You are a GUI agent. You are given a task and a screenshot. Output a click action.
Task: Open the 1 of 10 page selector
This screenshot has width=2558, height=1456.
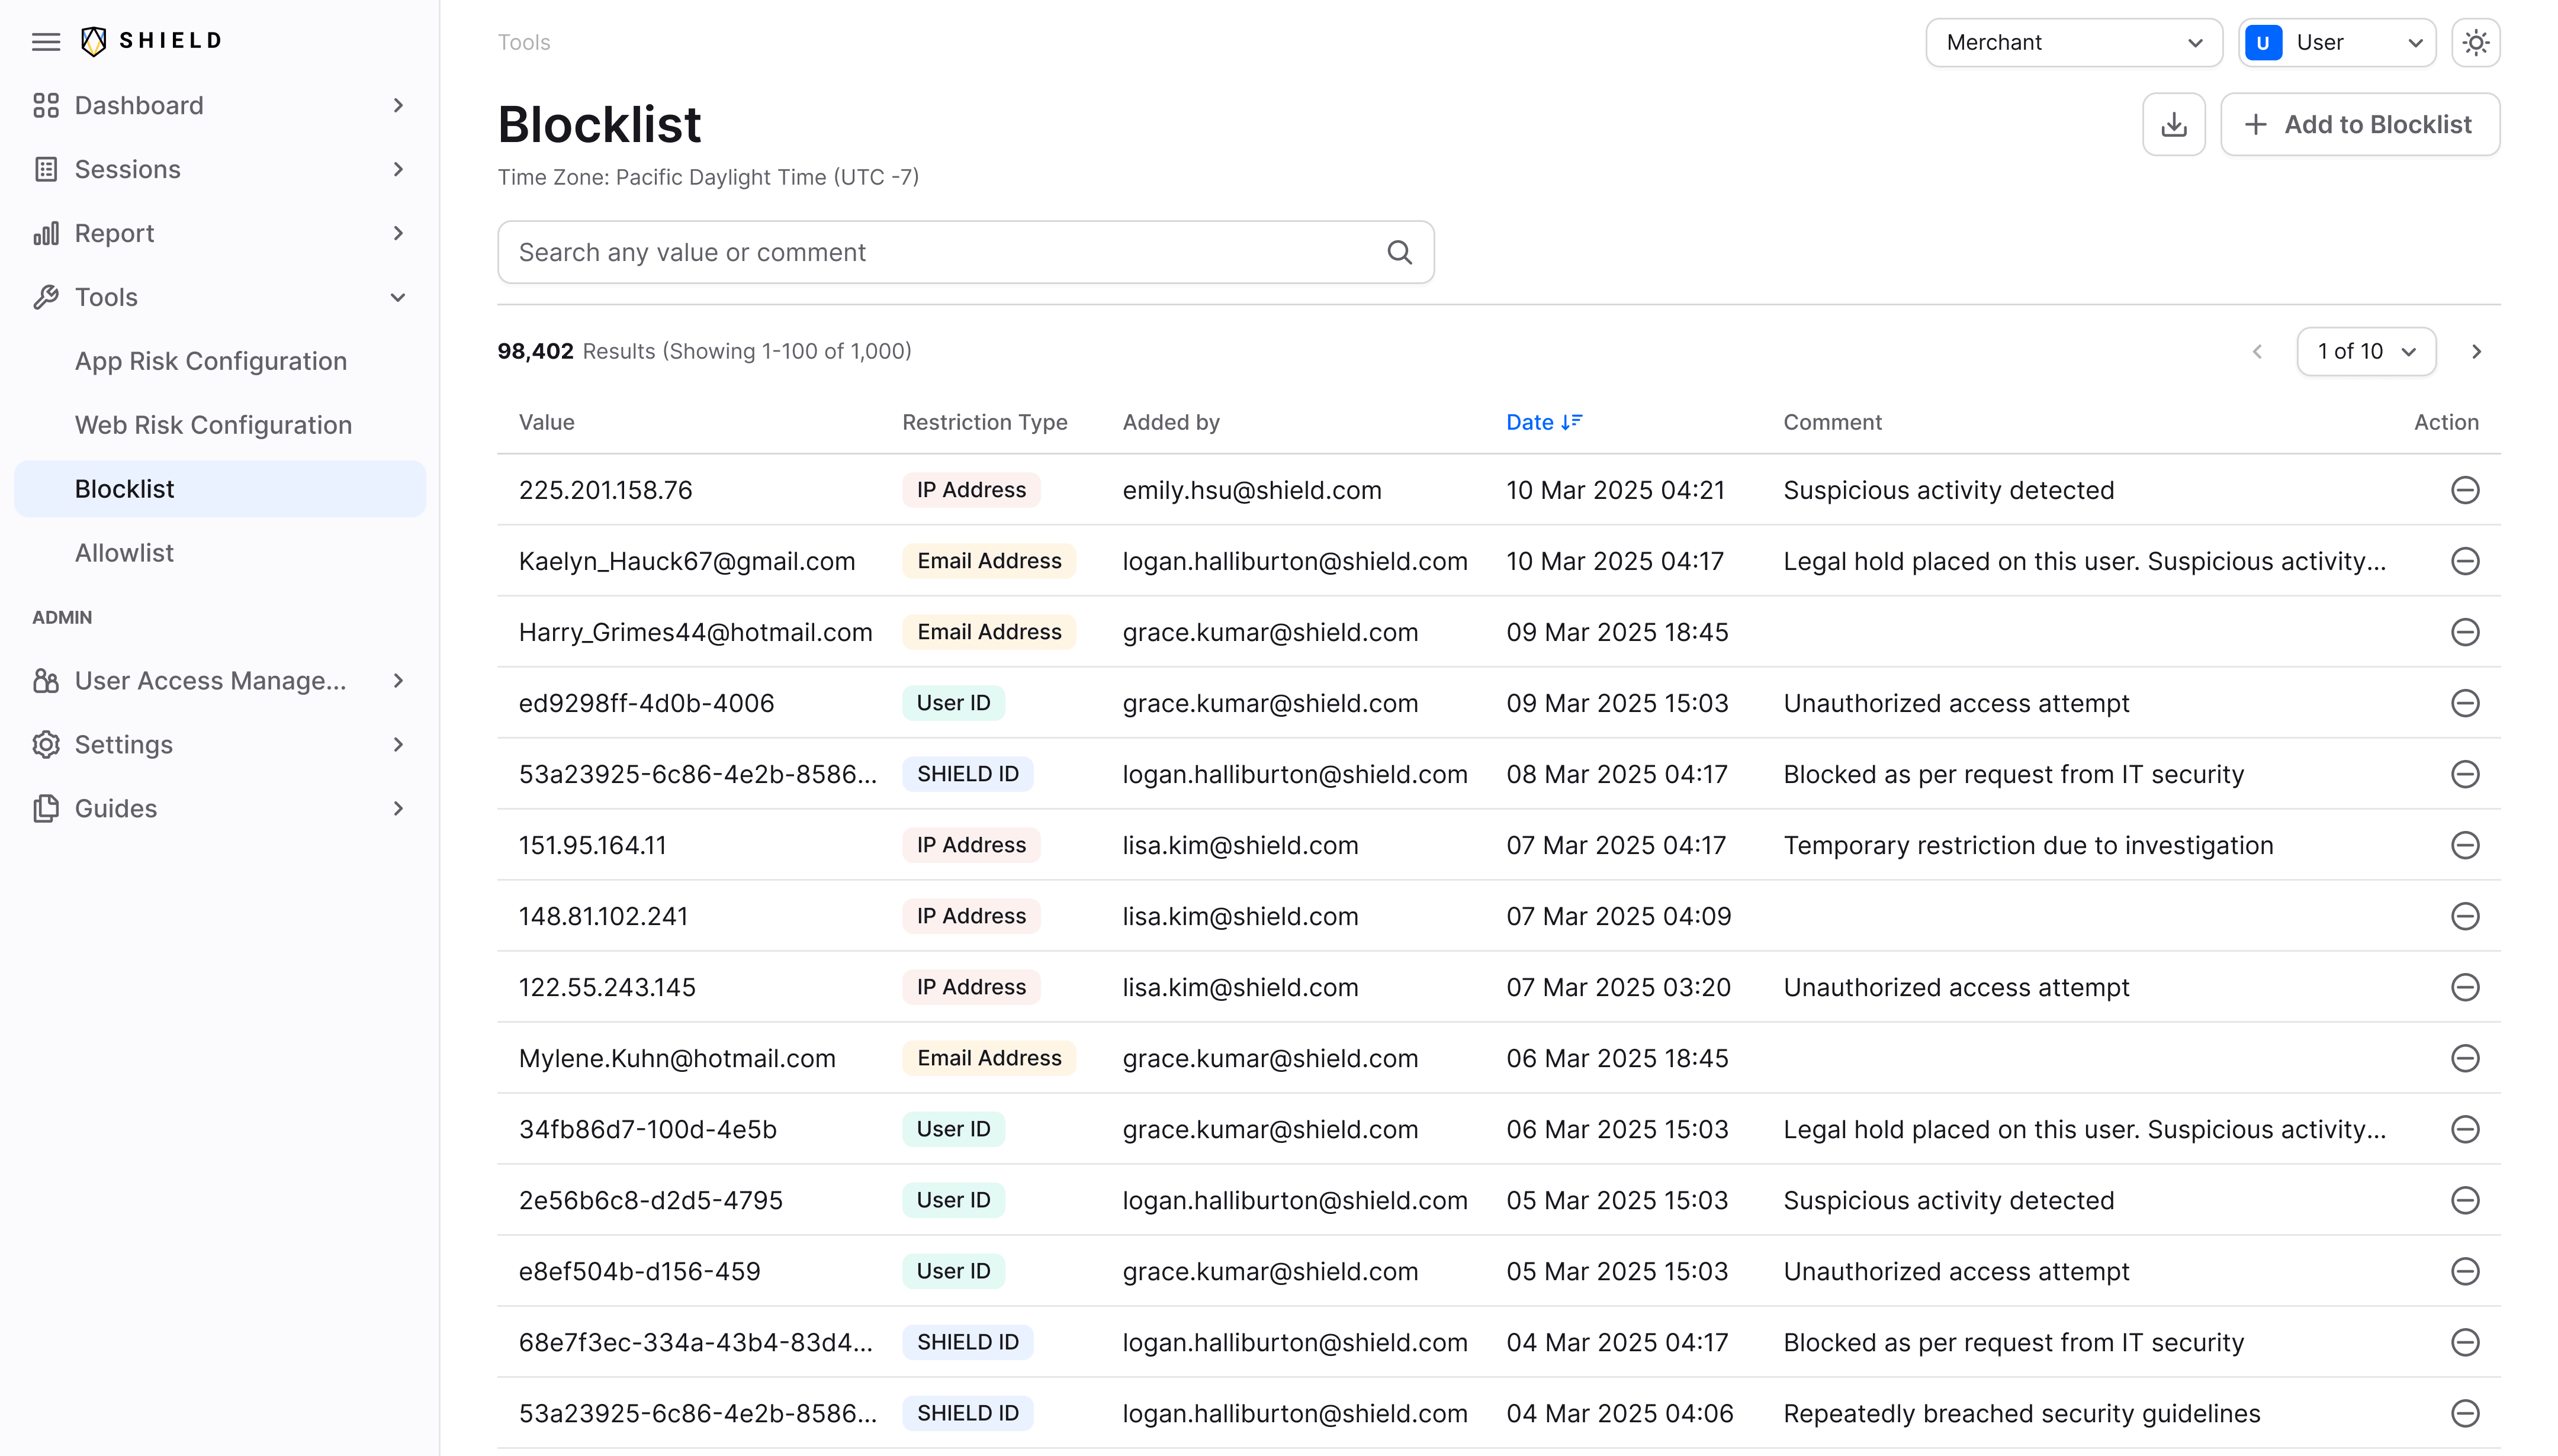[x=2366, y=351]
